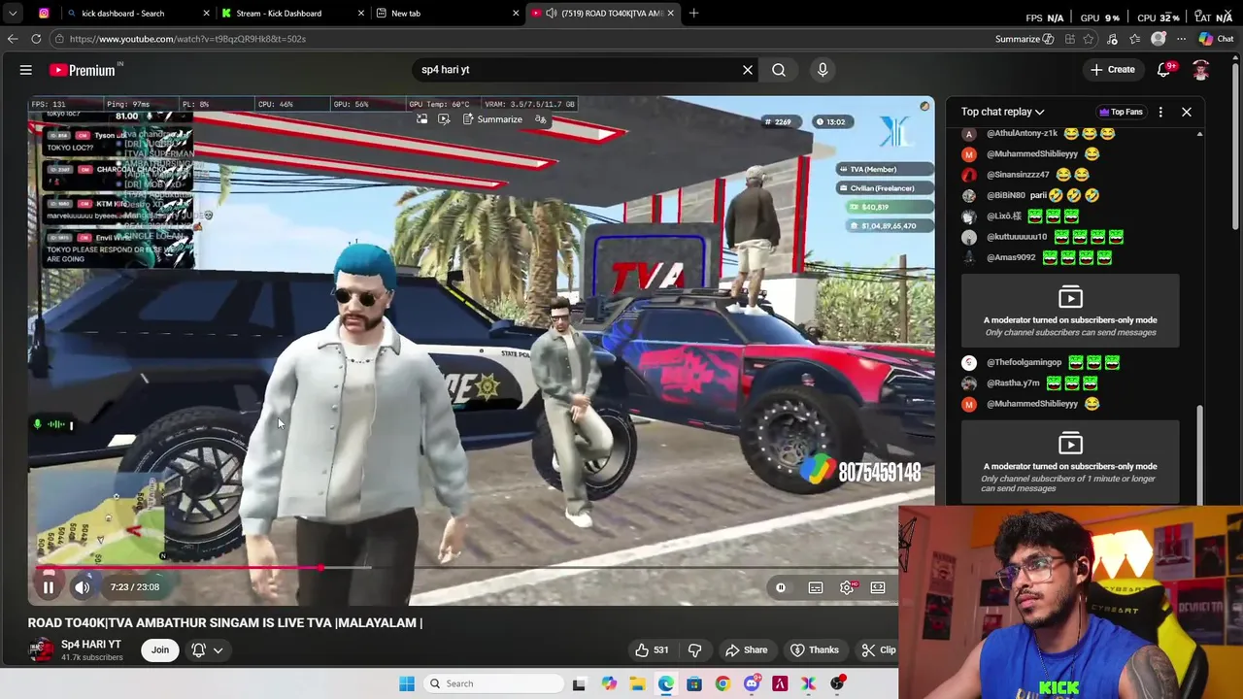This screenshot has width=1243, height=699.
Task: Open the browser three-dot settings menu
Action: pos(1181,39)
